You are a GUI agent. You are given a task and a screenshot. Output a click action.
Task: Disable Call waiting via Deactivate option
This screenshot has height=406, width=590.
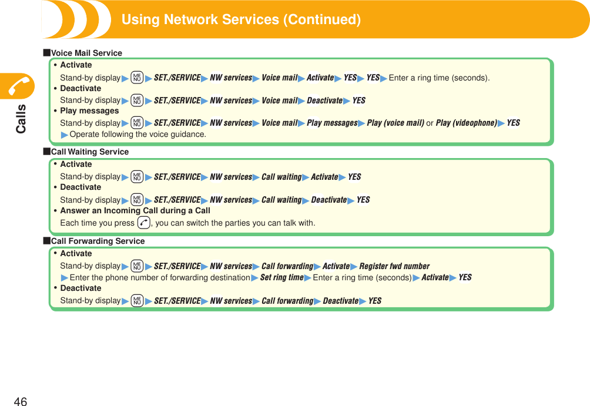click(x=328, y=200)
